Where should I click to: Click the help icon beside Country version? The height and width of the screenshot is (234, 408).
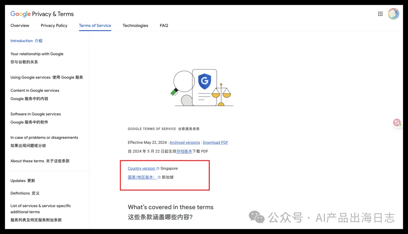point(158,168)
